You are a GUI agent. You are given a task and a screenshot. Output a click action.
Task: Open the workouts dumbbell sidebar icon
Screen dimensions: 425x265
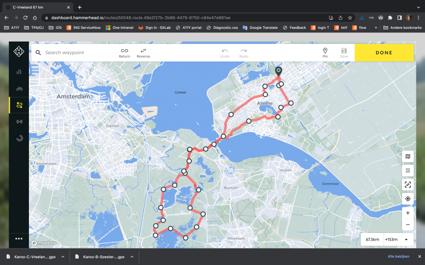tap(19, 121)
